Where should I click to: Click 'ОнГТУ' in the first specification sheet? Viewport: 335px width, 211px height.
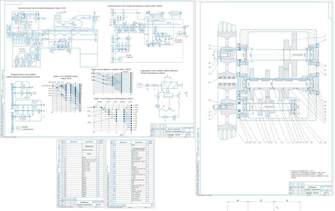click(x=98, y=204)
